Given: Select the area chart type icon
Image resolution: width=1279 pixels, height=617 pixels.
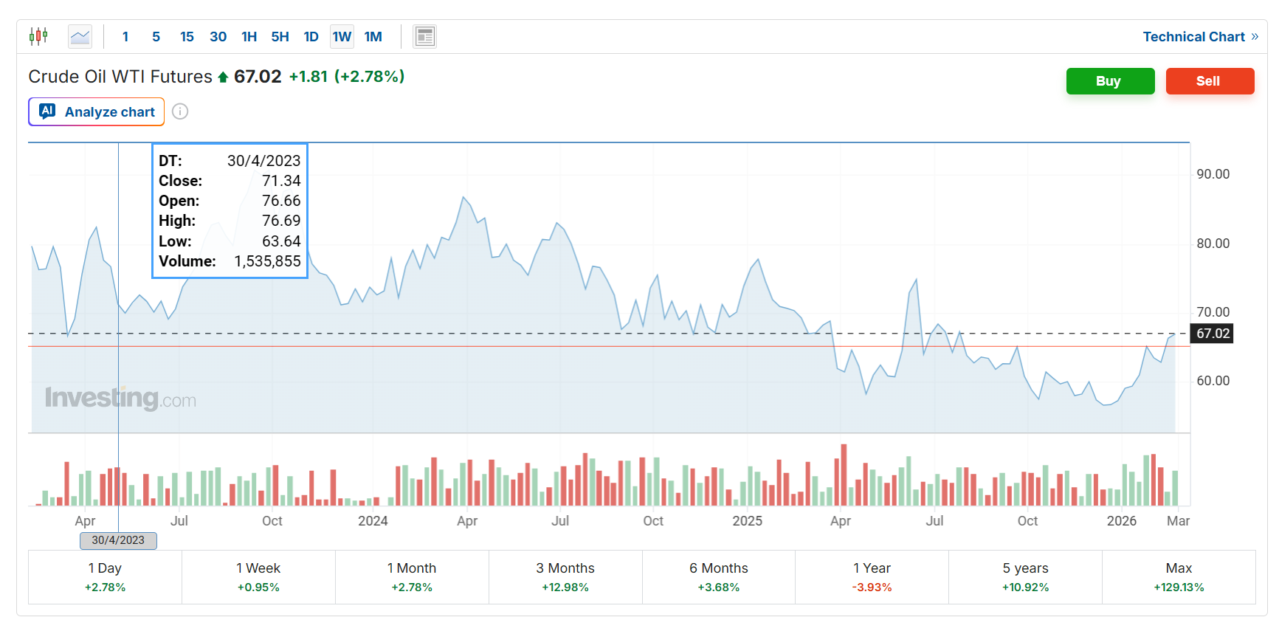Looking at the screenshot, I should (x=80, y=36).
